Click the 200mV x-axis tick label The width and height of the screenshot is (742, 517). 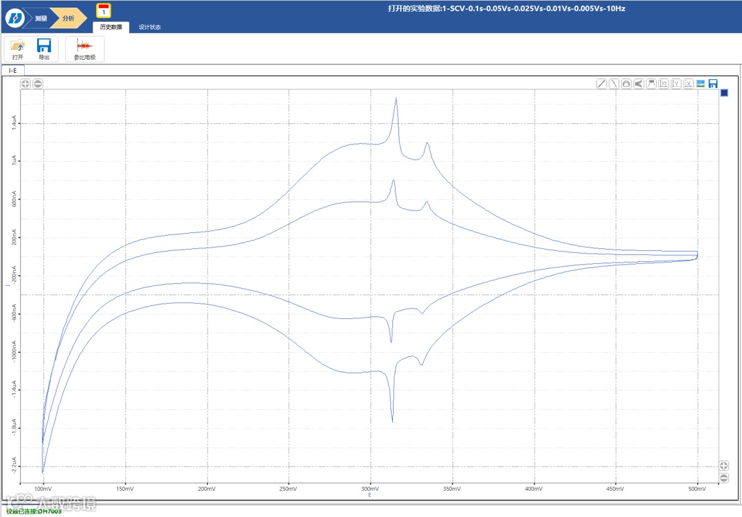click(x=206, y=489)
